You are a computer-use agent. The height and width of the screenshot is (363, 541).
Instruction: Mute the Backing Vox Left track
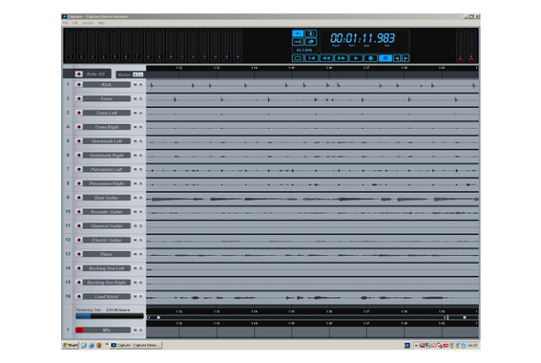click(x=135, y=268)
